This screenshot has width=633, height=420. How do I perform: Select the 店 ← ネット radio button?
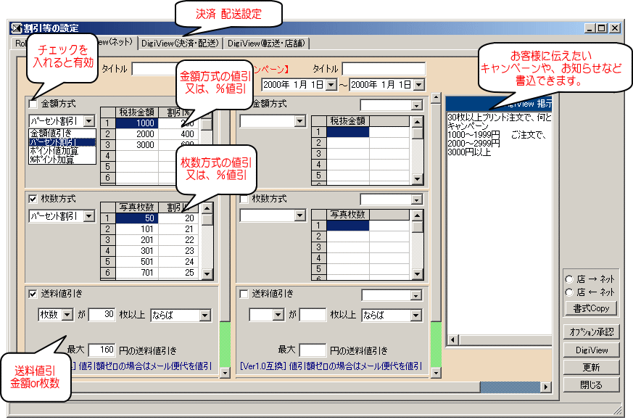coord(569,292)
